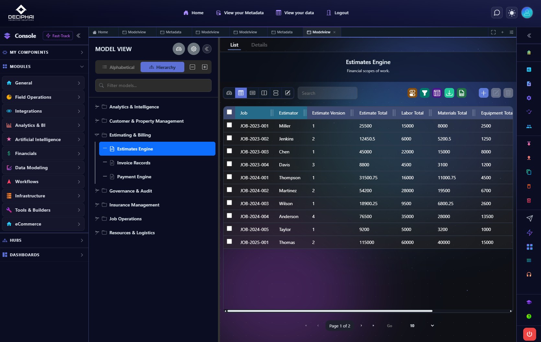Expand Governance & Audit folder

(x=97, y=191)
